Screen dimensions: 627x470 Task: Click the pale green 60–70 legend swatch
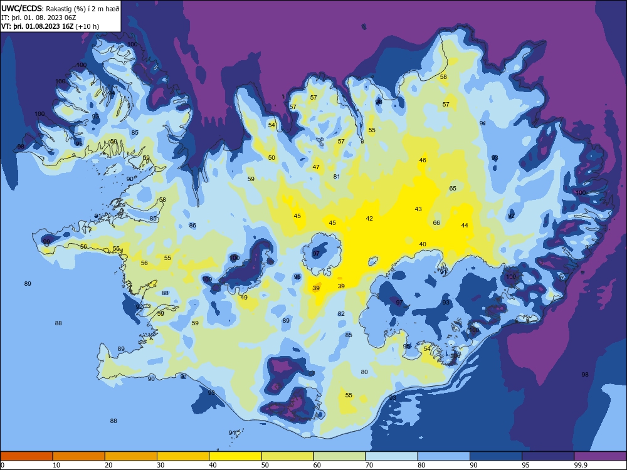pyautogui.click(x=339, y=456)
